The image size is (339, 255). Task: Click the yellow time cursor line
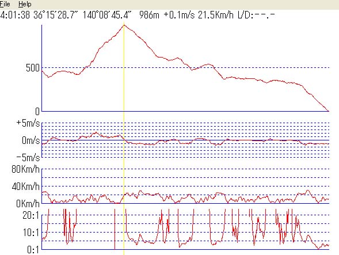(x=124, y=138)
